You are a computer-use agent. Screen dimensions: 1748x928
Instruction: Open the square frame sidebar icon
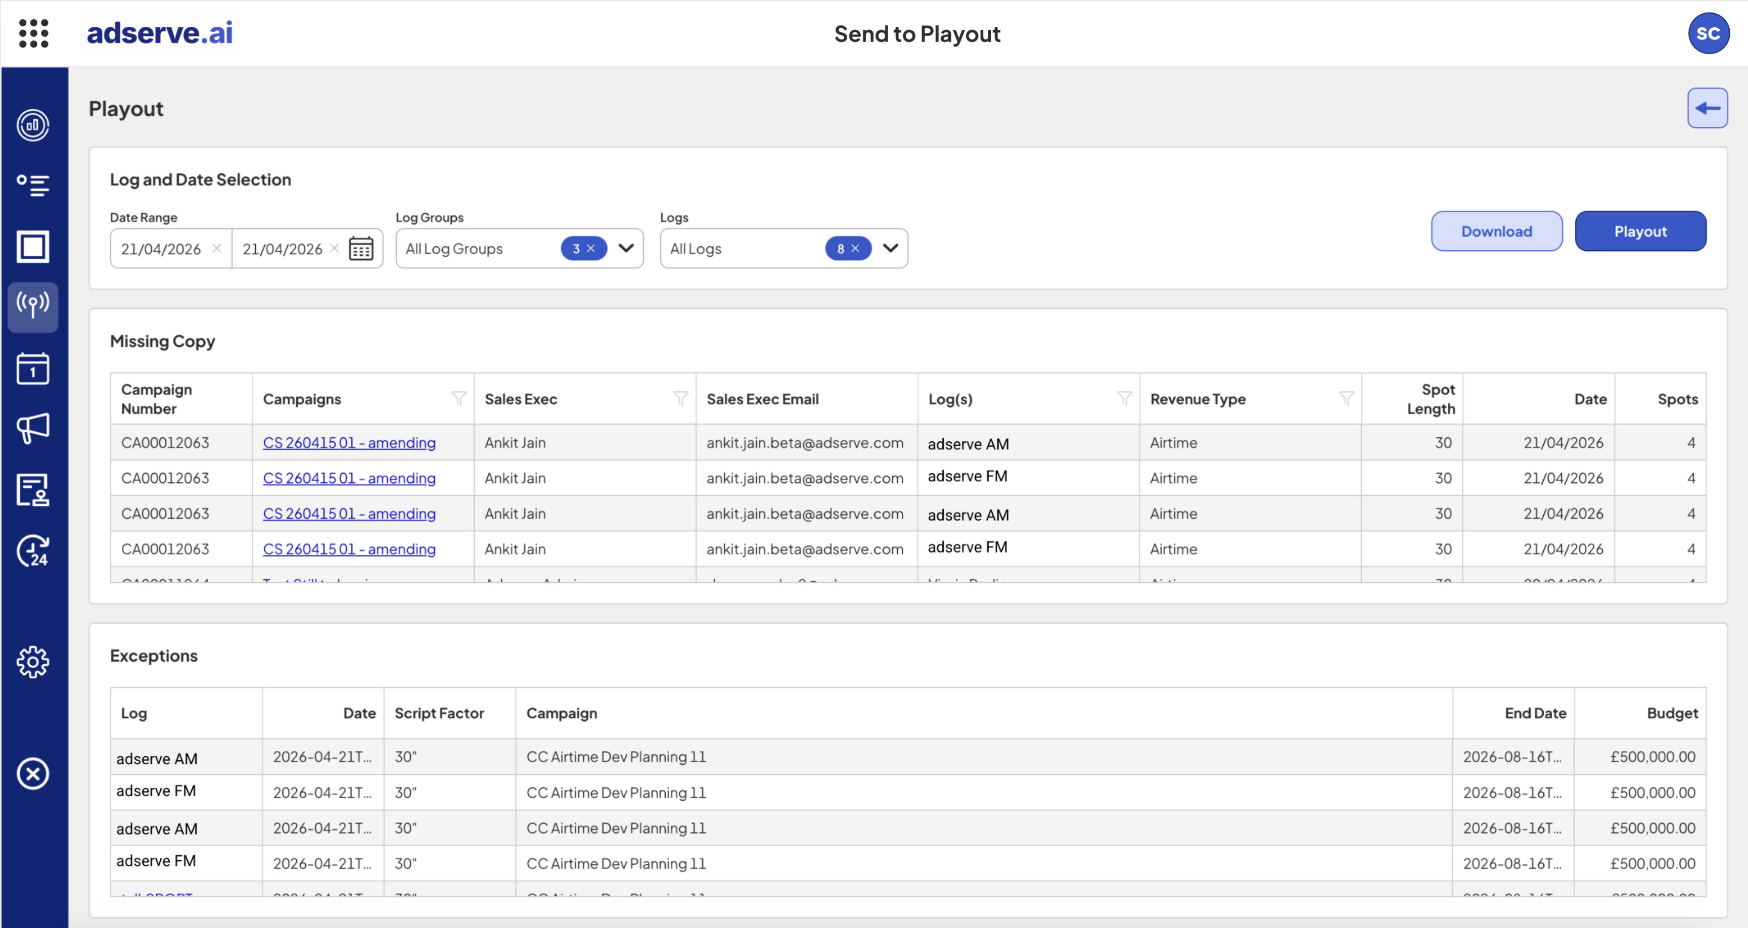32,246
